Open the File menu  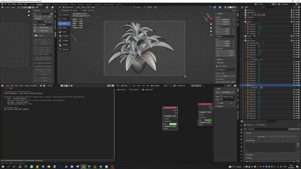(5, 4)
